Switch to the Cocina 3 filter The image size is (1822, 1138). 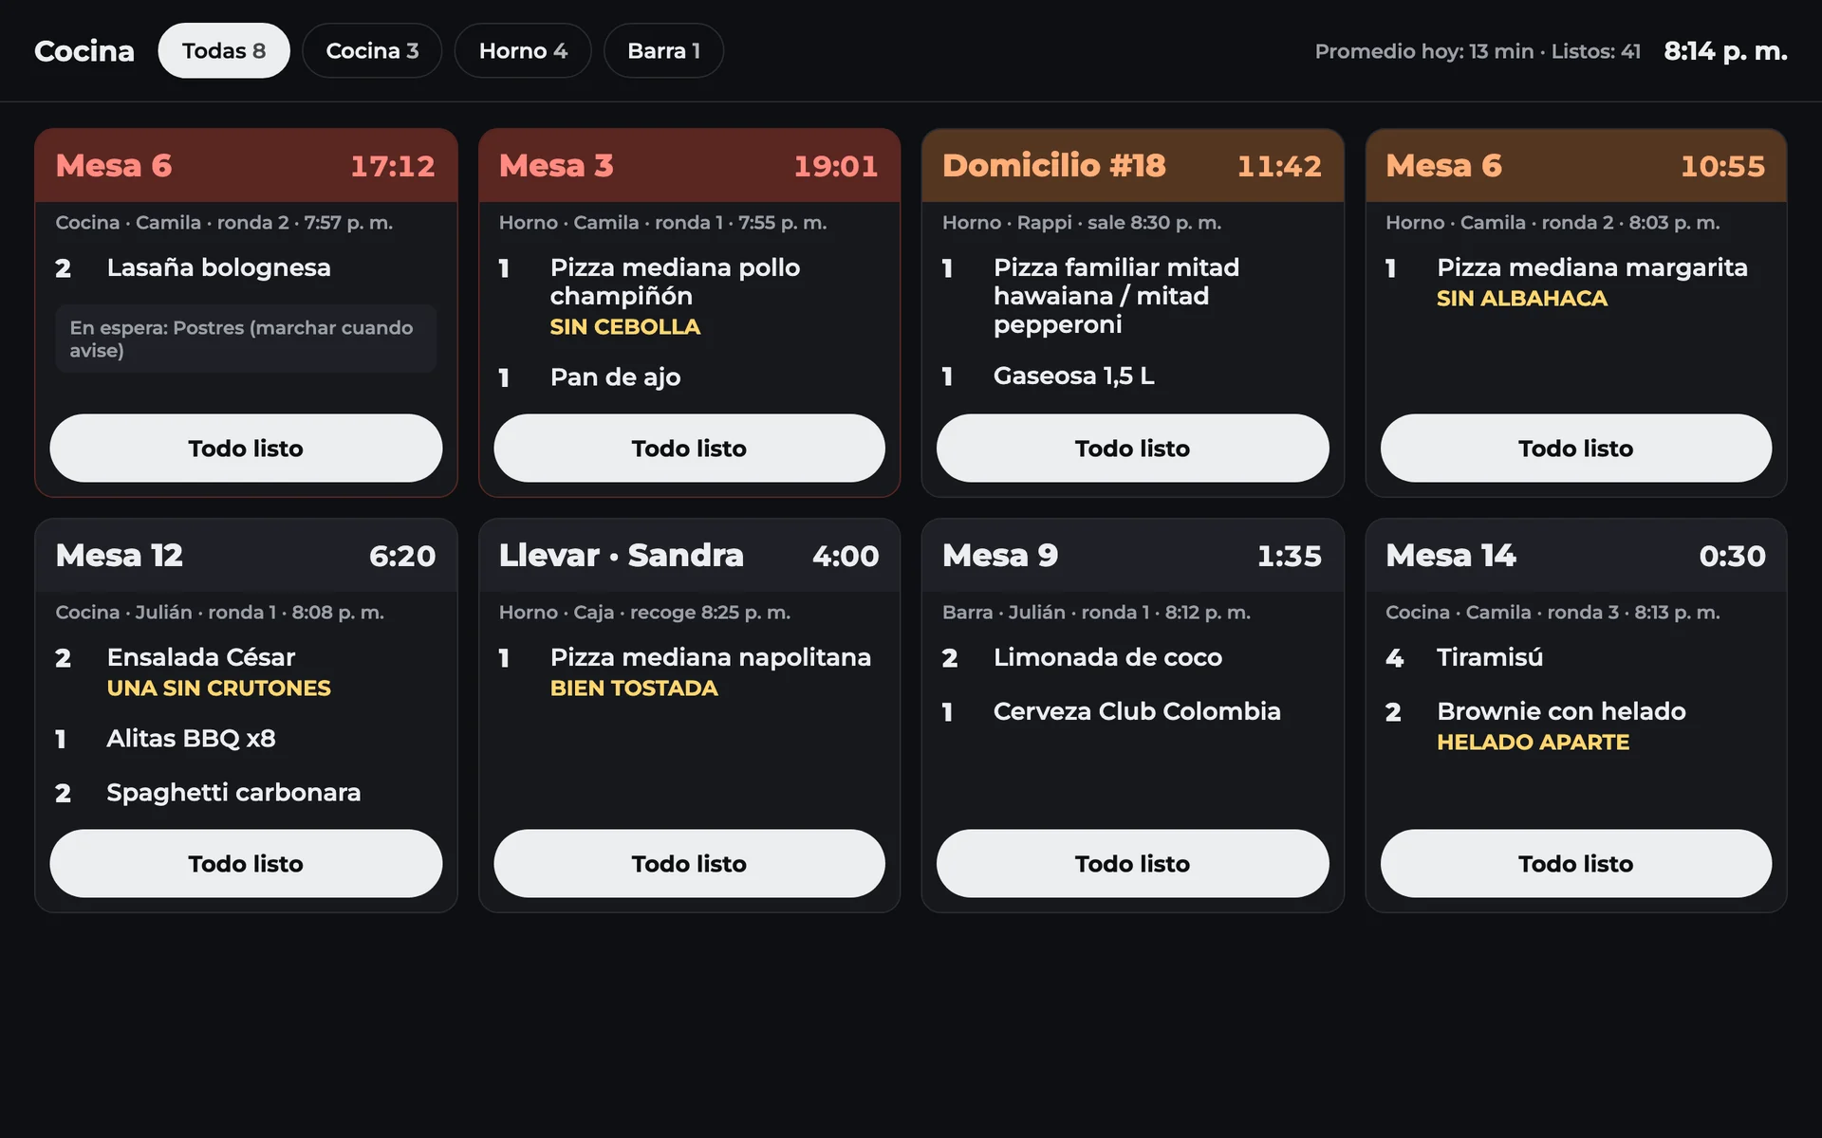click(372, 50)
